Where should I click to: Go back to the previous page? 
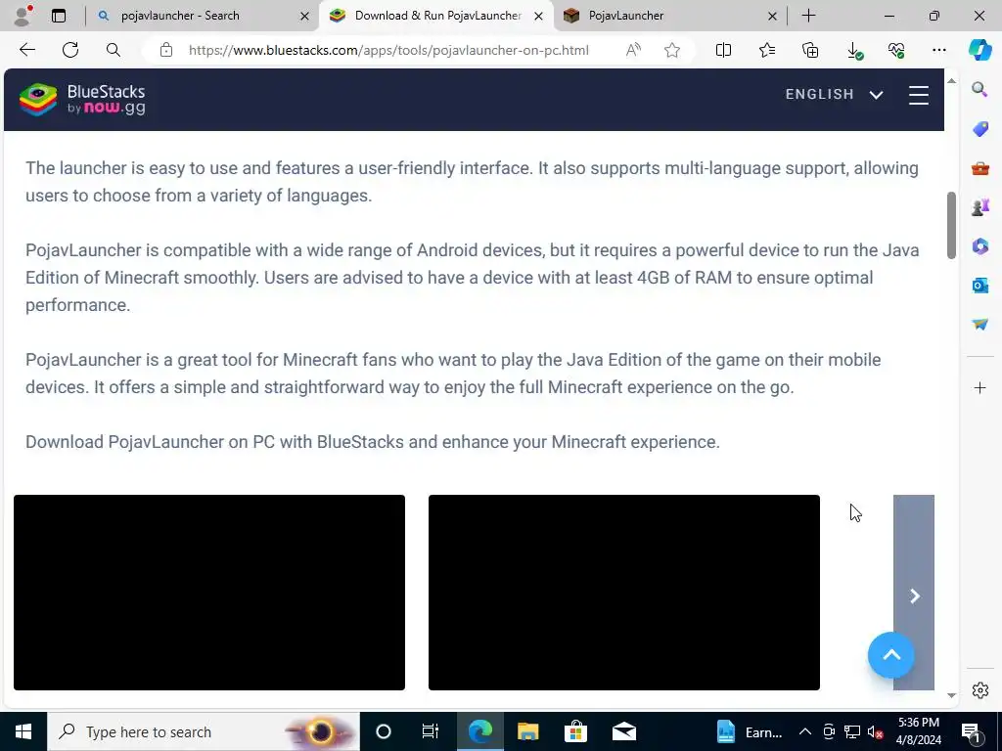(x=26, y=50)
